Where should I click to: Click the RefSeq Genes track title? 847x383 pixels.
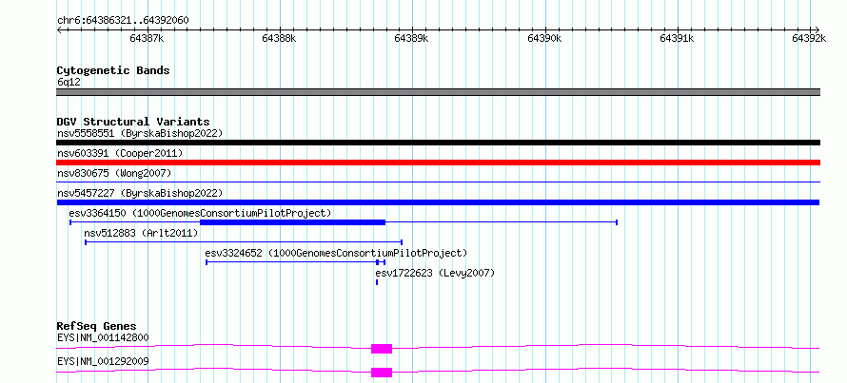click(x=97, y=326)
